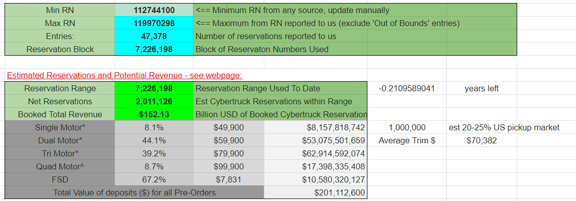Screen dimensions: 576x201
Task: Click the Booked Total Revenue $152.13 cell
Action: tap(154, 114)
